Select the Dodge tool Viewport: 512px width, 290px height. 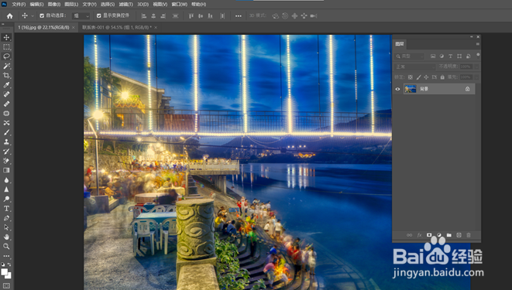pos(6,199)
